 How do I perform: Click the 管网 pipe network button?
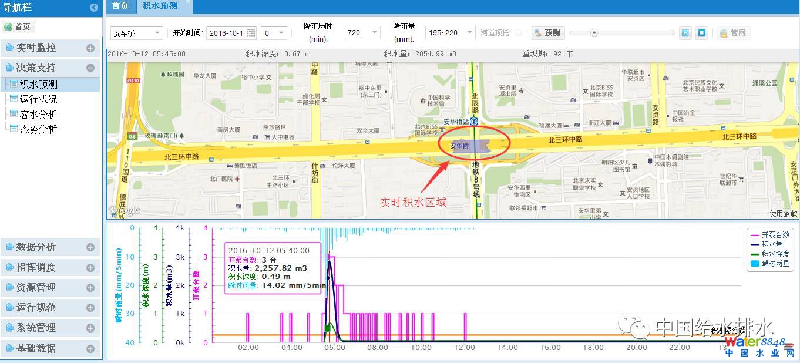[733, 33]
